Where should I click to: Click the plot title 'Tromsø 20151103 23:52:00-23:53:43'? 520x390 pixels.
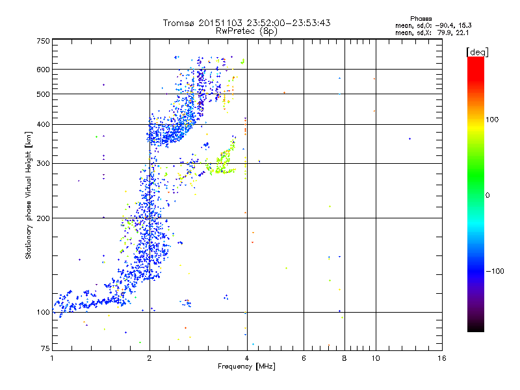coord(246,23)
